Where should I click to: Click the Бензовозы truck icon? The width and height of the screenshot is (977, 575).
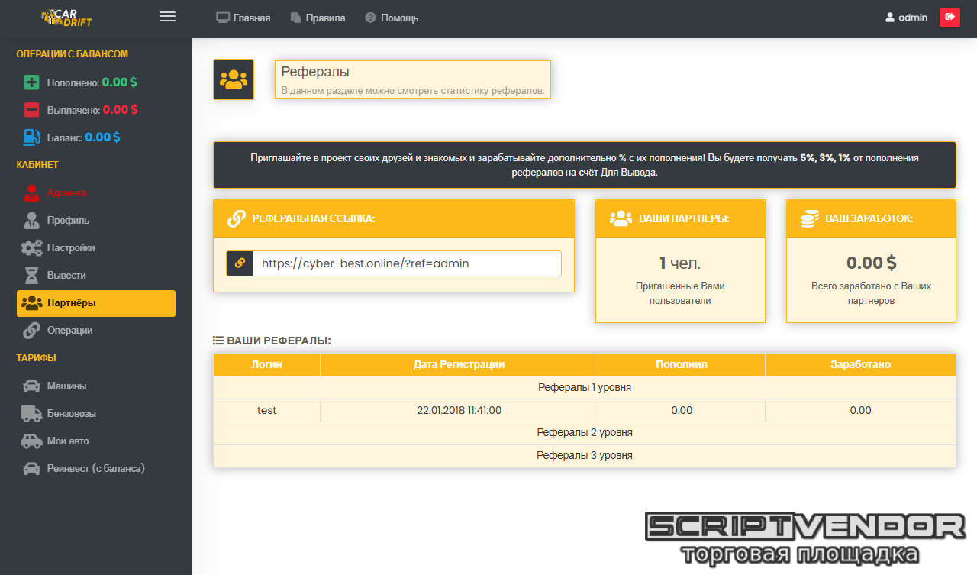click(31, 413)
